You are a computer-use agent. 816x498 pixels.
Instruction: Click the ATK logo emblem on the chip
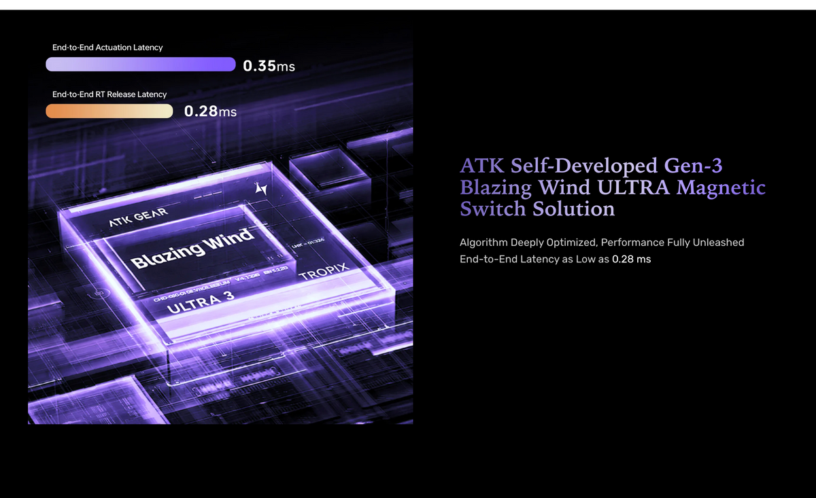coord(261,188)
